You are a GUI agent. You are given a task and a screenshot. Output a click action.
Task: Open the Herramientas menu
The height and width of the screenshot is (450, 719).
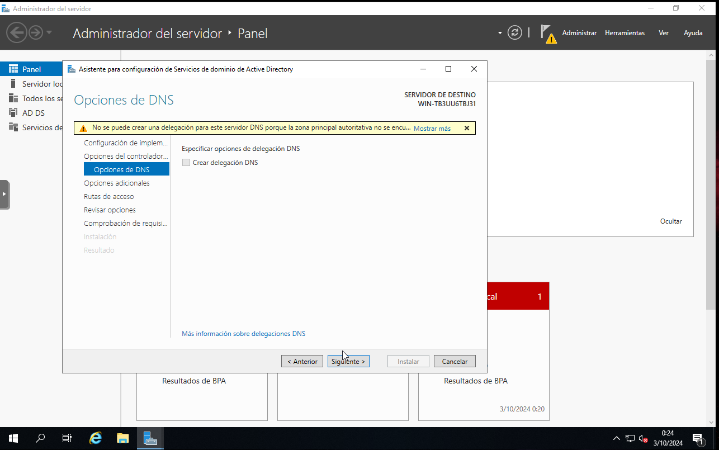(x=625, y=33)
